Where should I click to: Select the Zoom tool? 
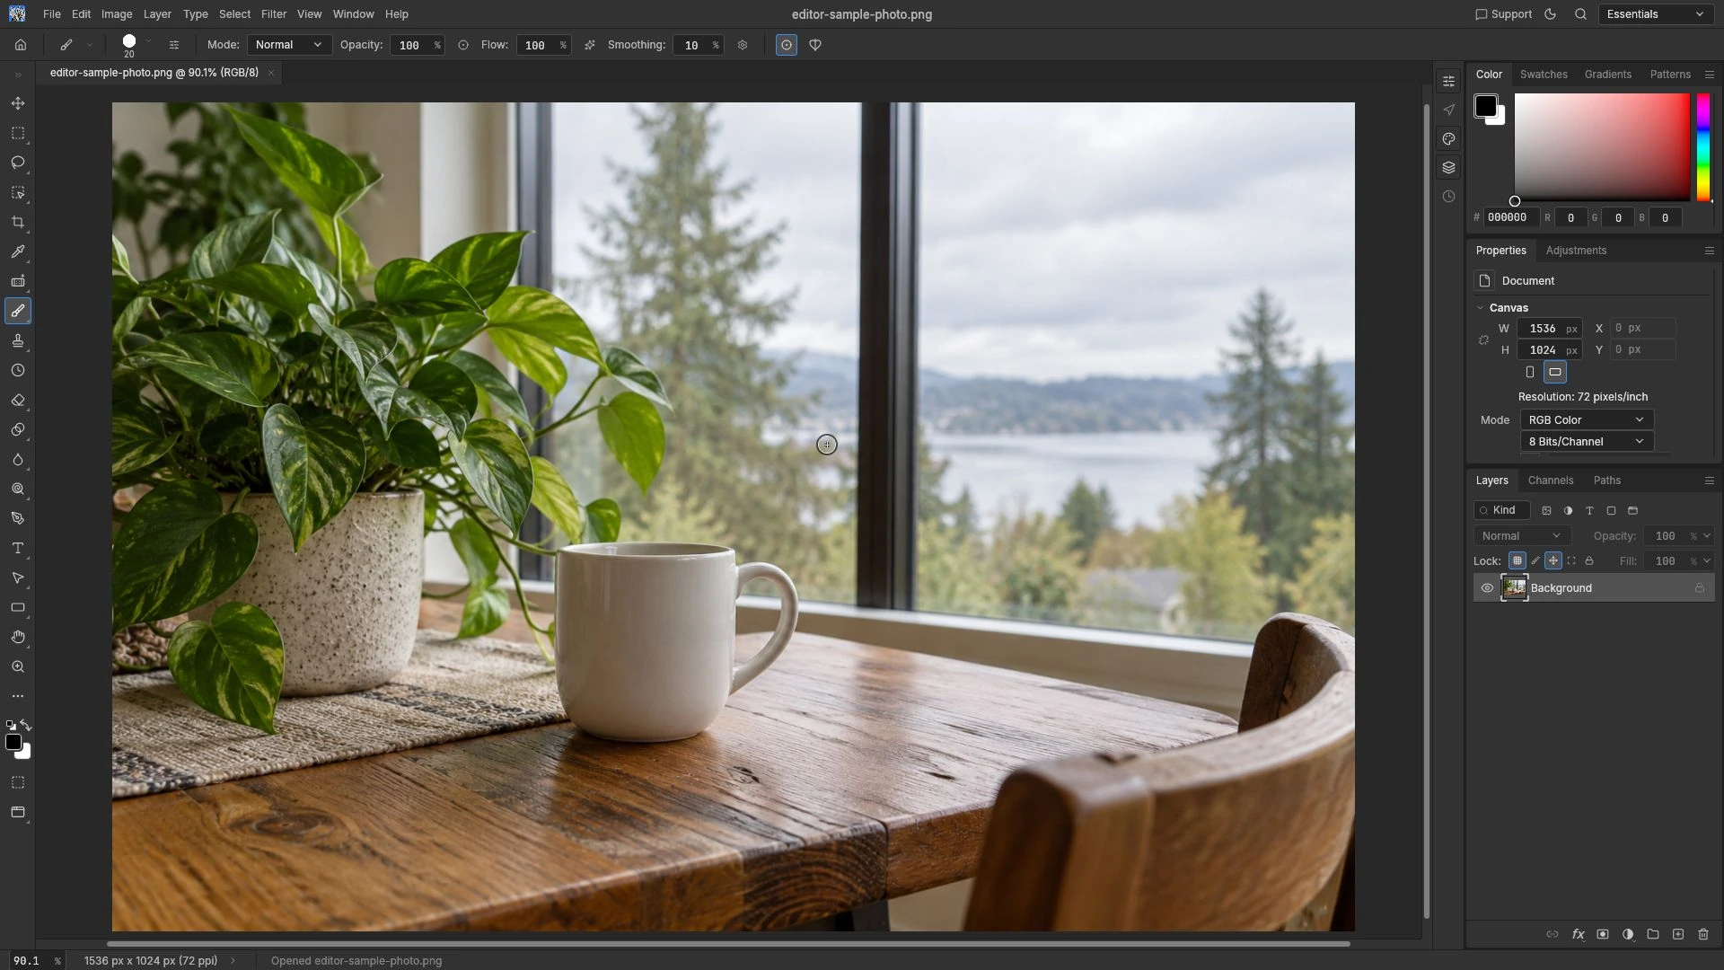tap(18, 667)
